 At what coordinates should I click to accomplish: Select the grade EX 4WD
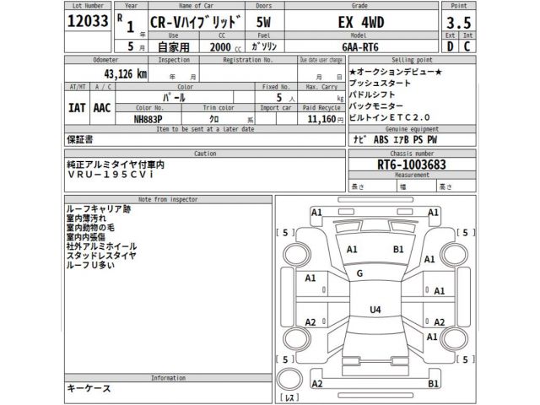click(361, 23)
